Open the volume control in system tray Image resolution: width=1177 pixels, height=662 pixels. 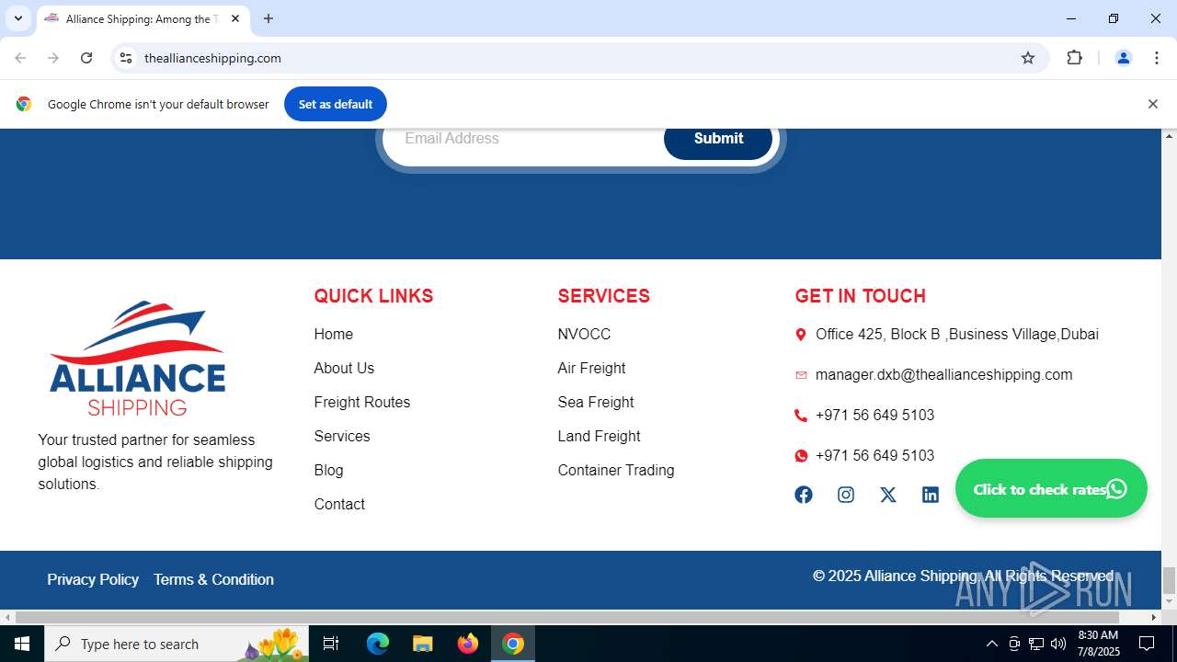point(1058,644)
